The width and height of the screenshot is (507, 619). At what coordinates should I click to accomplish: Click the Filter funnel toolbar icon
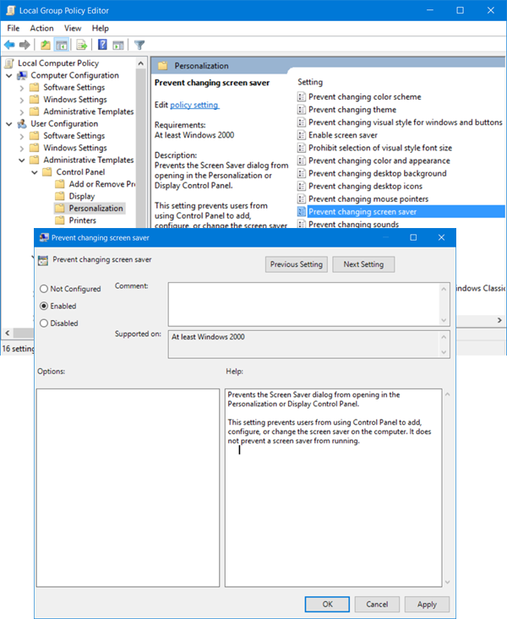click(x=139, y=45)
